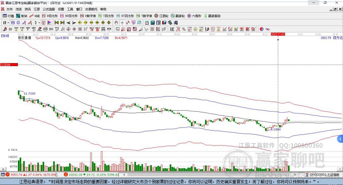
Task: Open the 文件 menu
Action: click(9, 9)
